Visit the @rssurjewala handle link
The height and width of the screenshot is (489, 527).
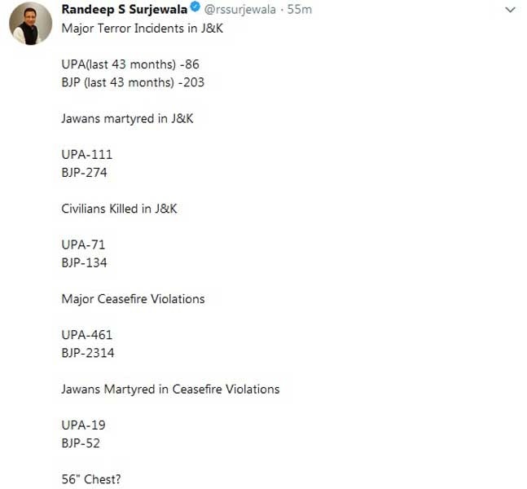pos(240,10)
